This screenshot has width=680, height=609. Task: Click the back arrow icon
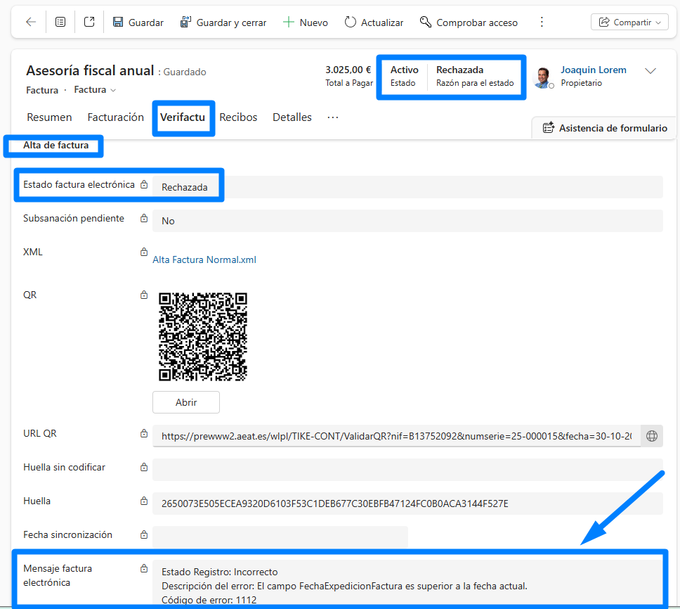pyautogui.click(x=31, y=23)
